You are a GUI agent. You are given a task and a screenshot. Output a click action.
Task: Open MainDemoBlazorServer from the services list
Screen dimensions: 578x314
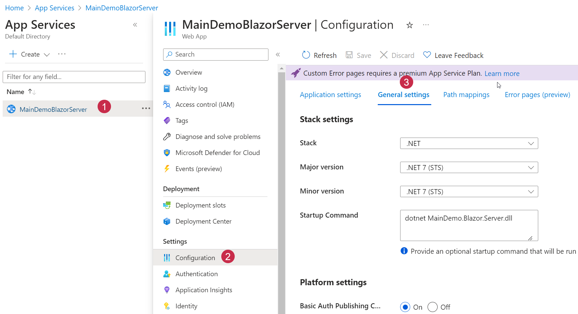(x=53, y=109)
